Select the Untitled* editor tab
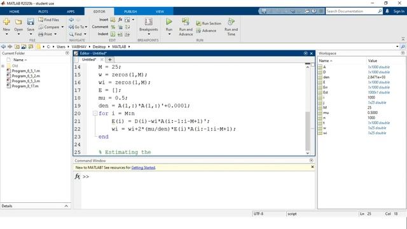407x229 pixels. coord(89,59)
